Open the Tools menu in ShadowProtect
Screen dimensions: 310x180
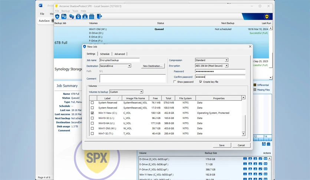[75, 11]
